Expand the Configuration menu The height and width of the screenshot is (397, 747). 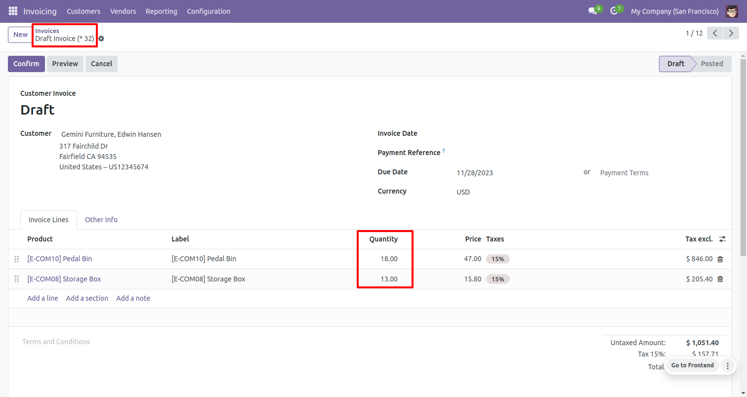[208, 11]
